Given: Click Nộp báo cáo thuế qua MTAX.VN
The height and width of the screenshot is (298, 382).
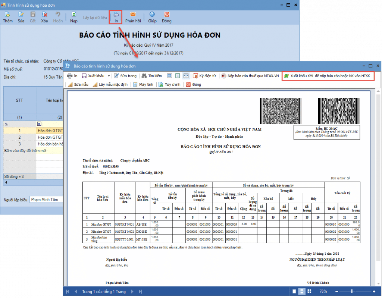Looking at the screenshot, I should [250, 76].
